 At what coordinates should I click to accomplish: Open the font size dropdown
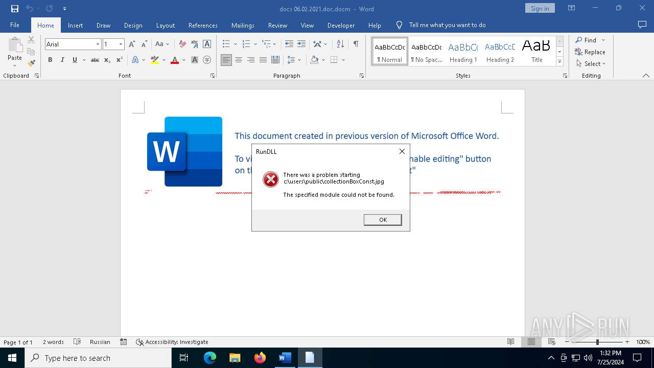click(121, 44)
